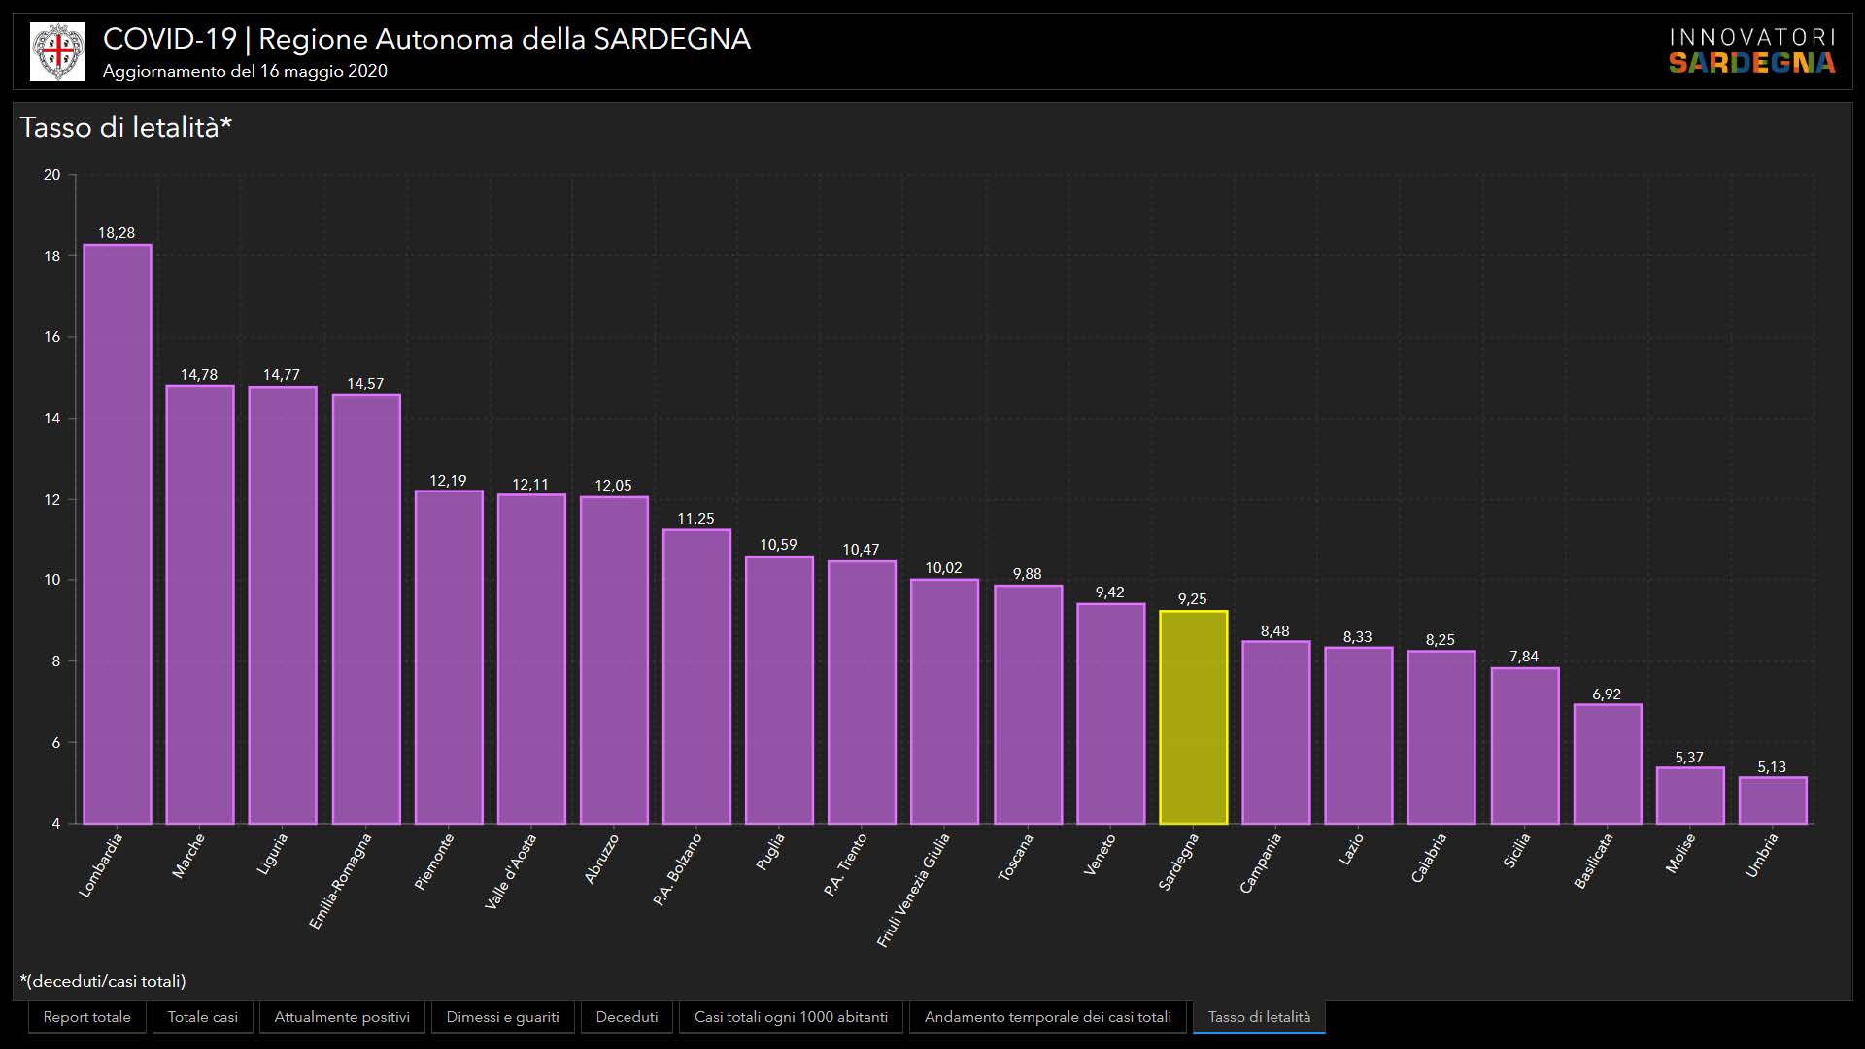This screenshot has height=1049, width=1865.
Task: Select the Tasso di letalità tab
Action: 1259,1017
